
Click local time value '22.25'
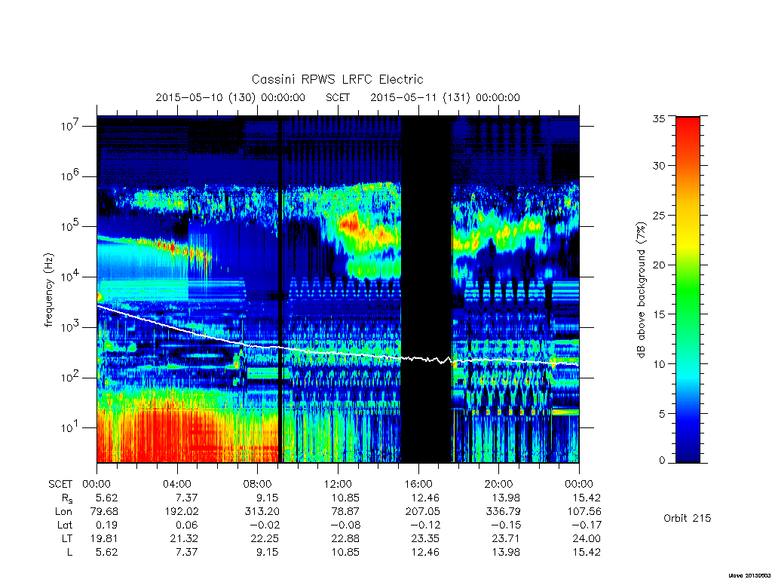point(265,538)
